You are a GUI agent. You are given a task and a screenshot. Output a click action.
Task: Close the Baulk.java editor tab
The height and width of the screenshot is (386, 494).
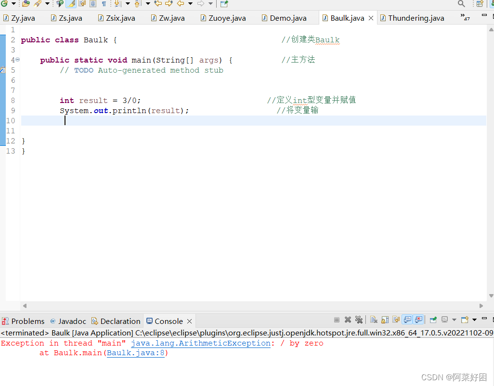[371, 18]
